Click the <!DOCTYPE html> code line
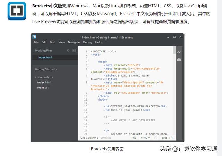222x156 pixels. coord(103,51)
